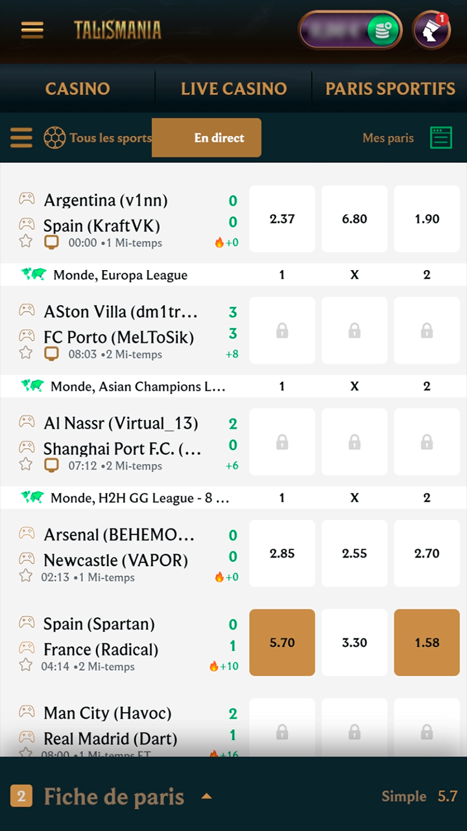Open the sports list menu icon

point(21,138)
